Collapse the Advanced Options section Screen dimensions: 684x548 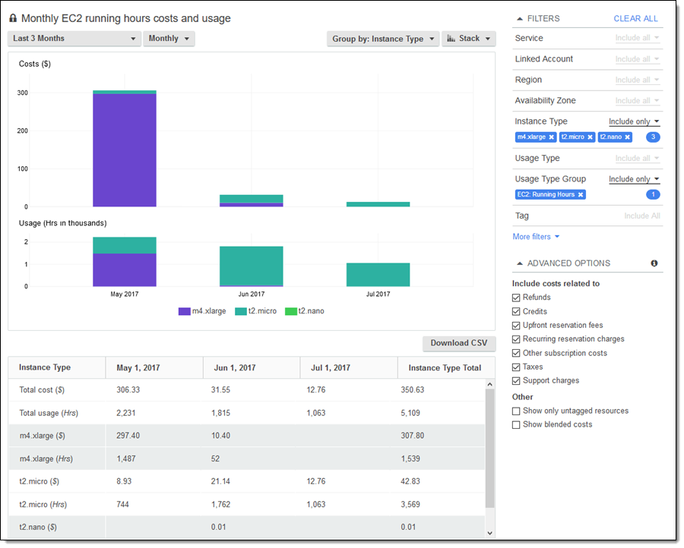520,263
